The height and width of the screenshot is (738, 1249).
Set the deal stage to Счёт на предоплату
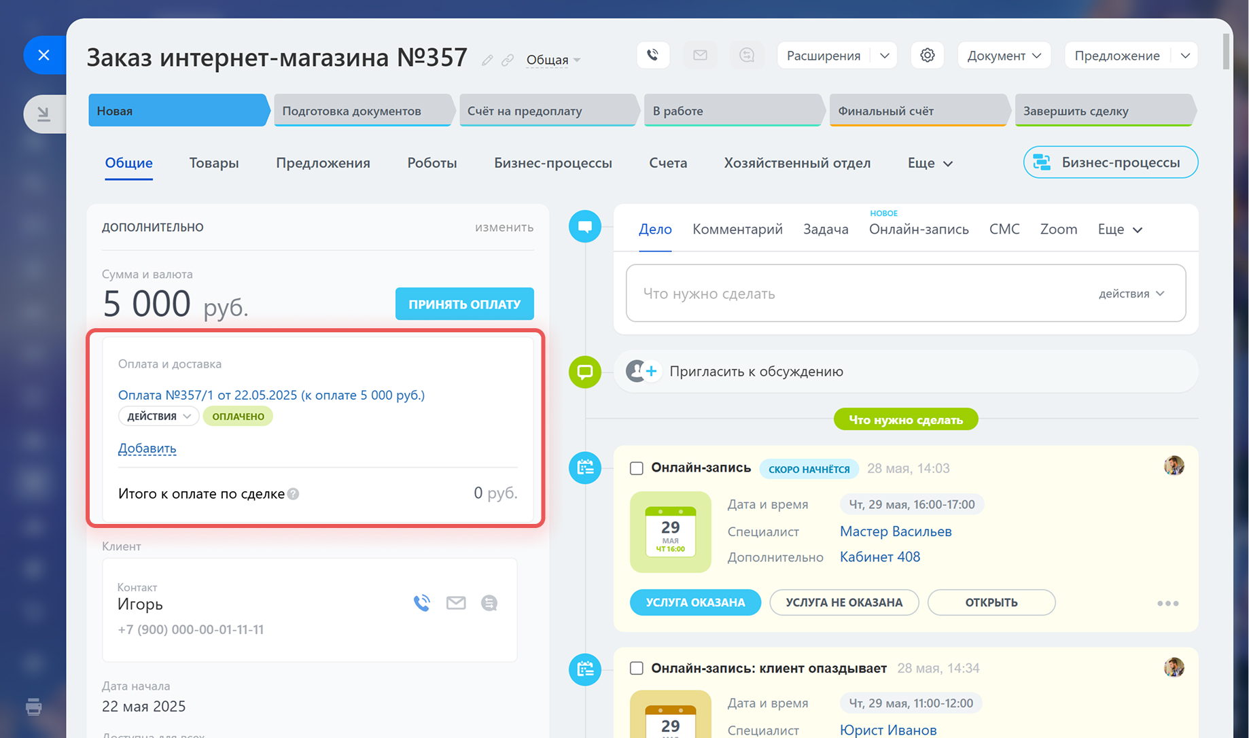(548, 111)
